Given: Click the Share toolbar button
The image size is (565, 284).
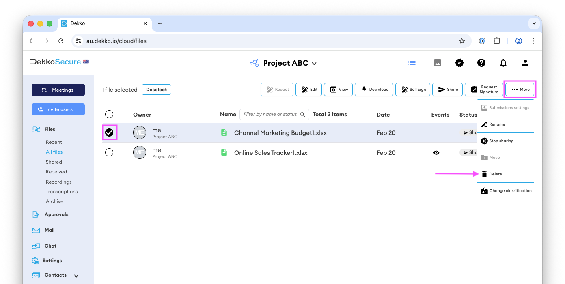Looking at the screenshot, I should (447, 90).
